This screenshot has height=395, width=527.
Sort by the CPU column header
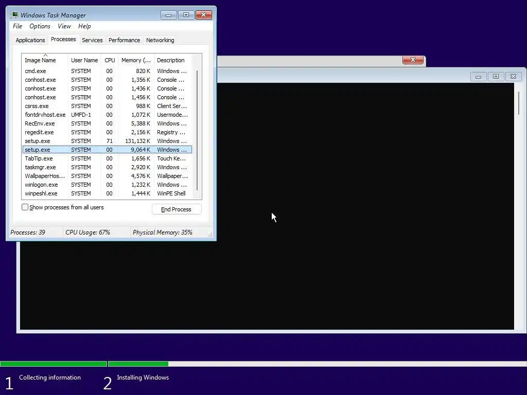click(110, 60)
